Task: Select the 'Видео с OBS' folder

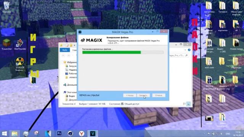Action: tap(222, 45)
